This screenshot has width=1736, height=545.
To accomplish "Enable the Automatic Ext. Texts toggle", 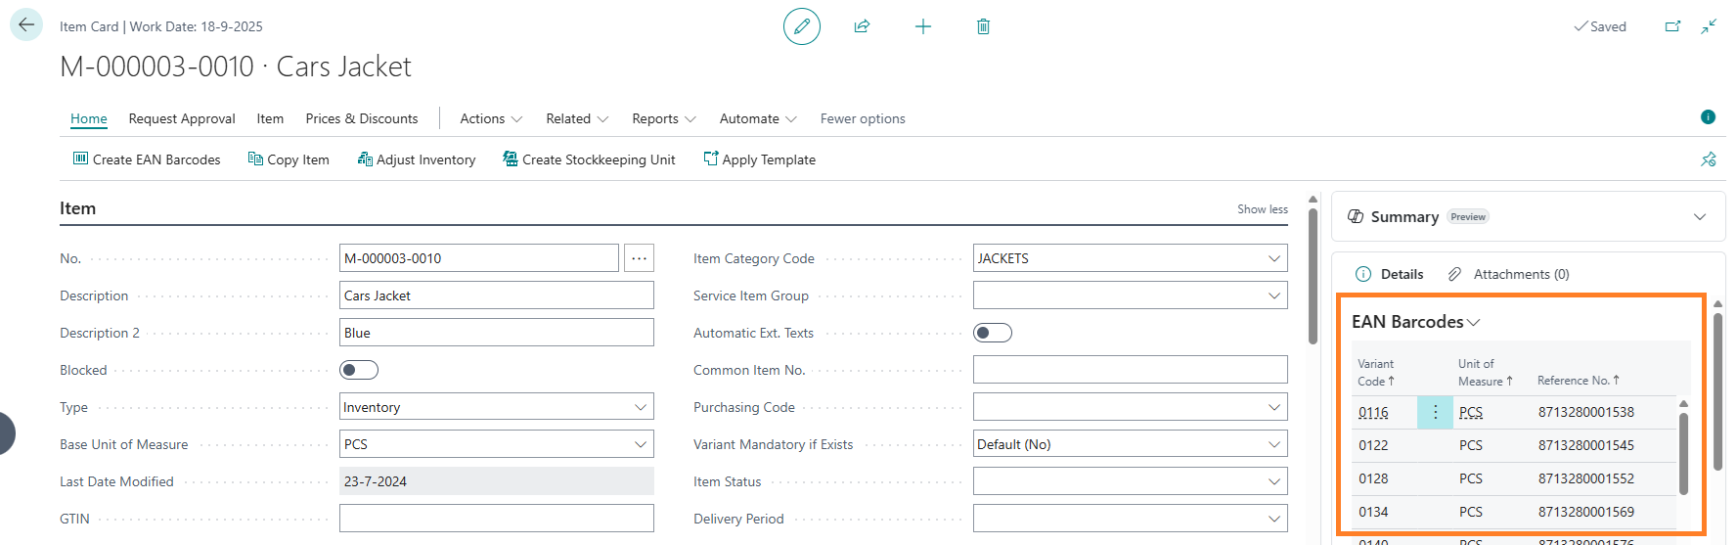I will [x=992, y=333].
